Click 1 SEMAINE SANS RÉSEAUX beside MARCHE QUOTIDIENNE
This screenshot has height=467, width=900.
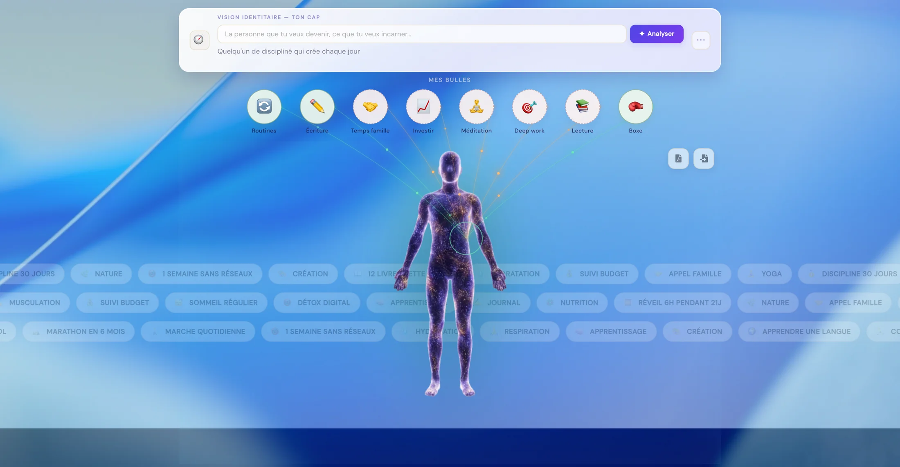pos(323,332)
